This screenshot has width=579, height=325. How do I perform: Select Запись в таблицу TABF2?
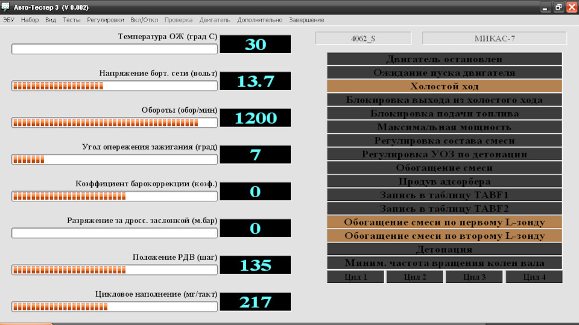(445, 209)
